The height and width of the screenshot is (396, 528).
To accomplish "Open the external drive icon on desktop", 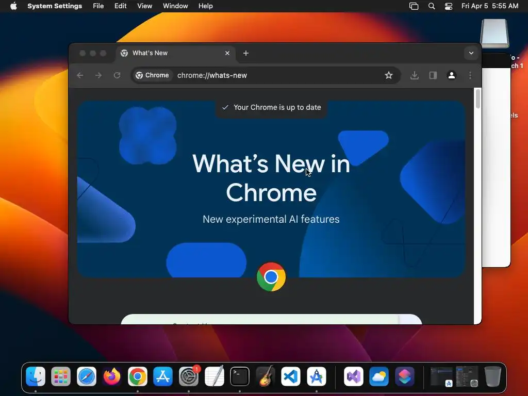I will pyautogui.click(x=494, y=34).
